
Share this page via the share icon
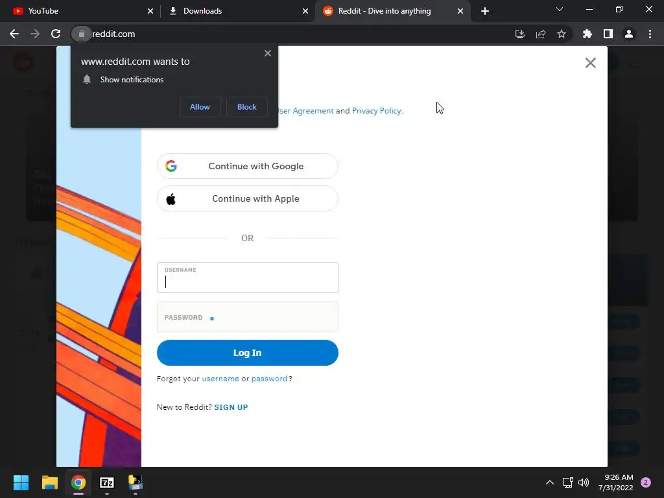click(541, 34)
